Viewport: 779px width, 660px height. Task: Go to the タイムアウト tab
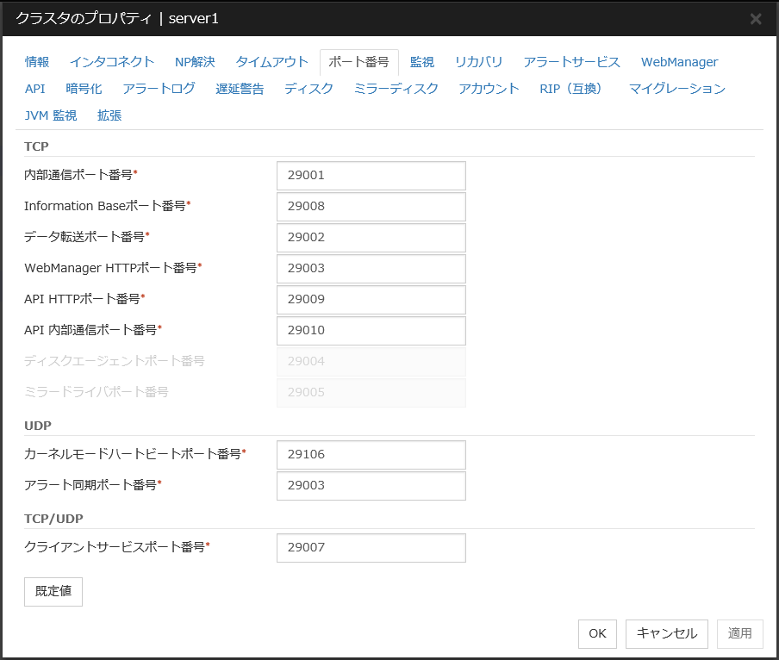point(271,62)
